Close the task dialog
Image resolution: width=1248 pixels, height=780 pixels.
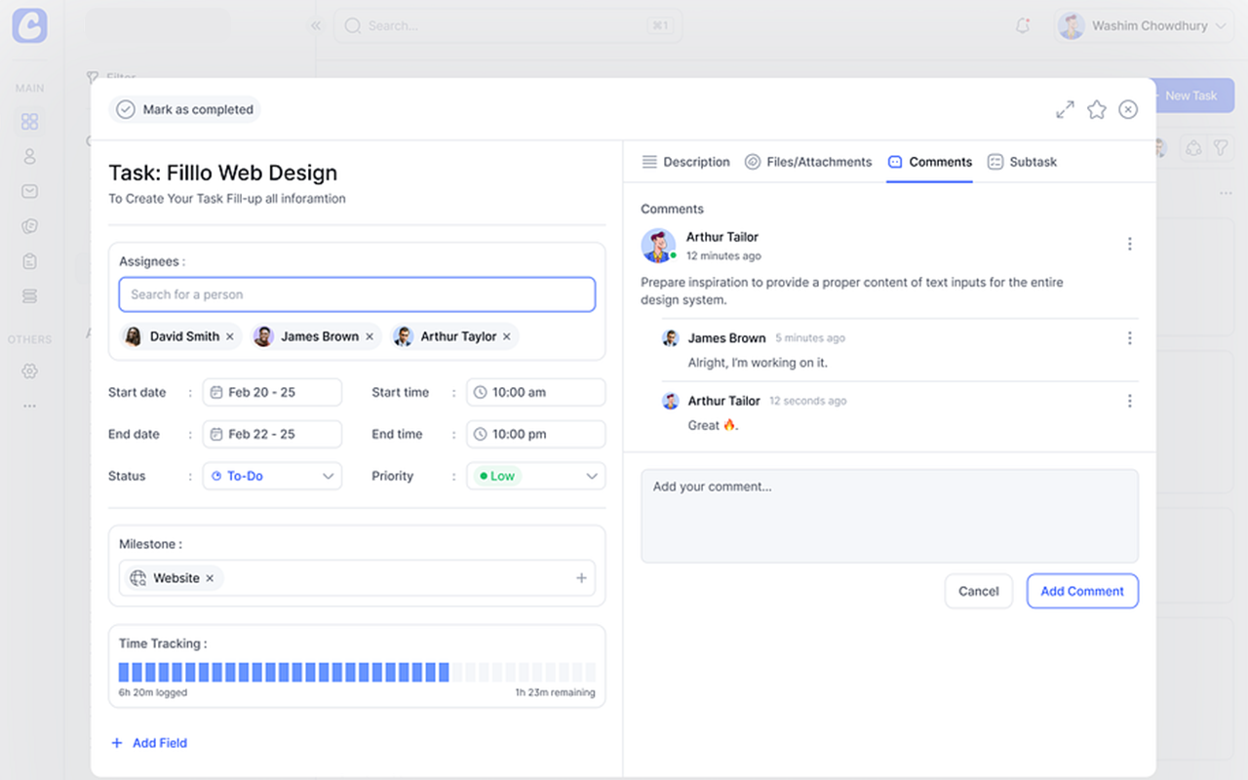pyautogui.click(x=1128, y=110)
